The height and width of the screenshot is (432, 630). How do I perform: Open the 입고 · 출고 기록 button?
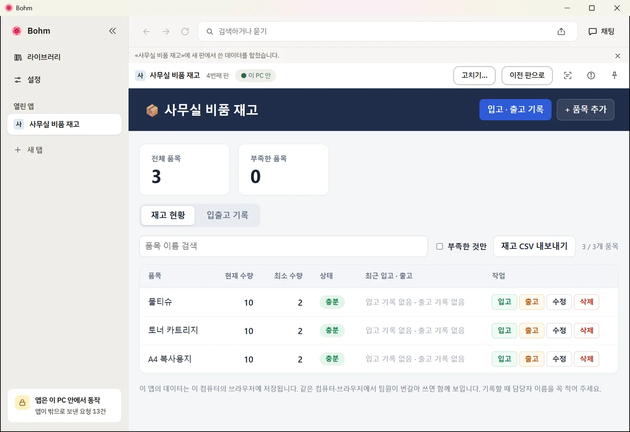(515, 110)
